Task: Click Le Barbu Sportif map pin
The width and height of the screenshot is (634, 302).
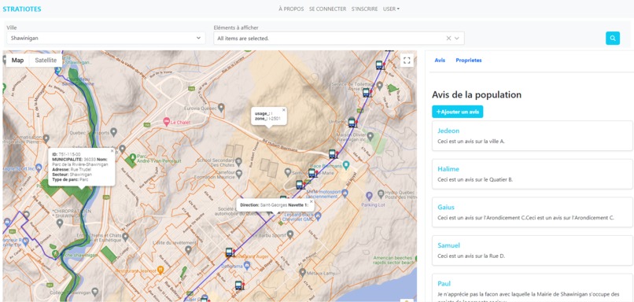Action: point(290,234)
